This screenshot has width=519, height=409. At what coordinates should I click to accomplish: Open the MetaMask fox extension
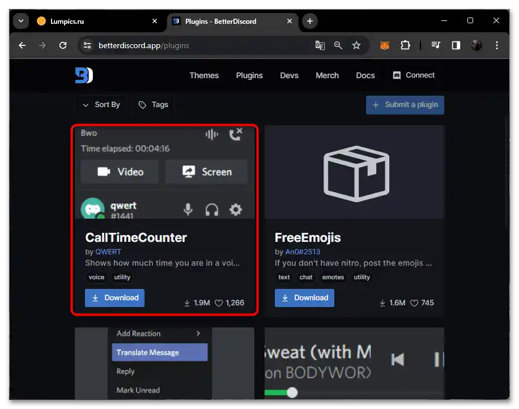385,45
